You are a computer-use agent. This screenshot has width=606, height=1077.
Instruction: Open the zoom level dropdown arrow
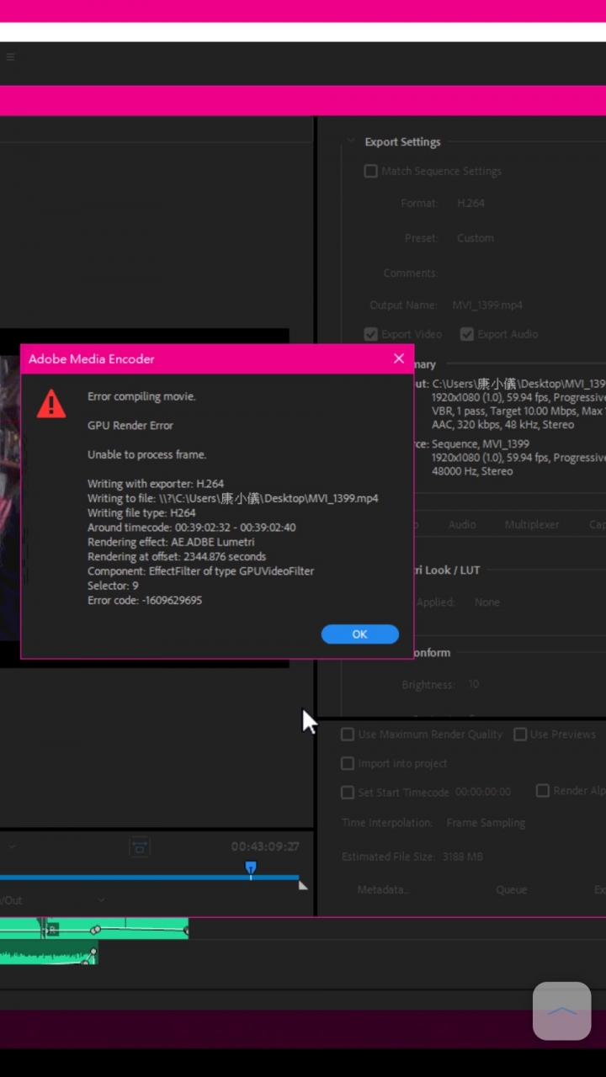(x=12, y=846)
